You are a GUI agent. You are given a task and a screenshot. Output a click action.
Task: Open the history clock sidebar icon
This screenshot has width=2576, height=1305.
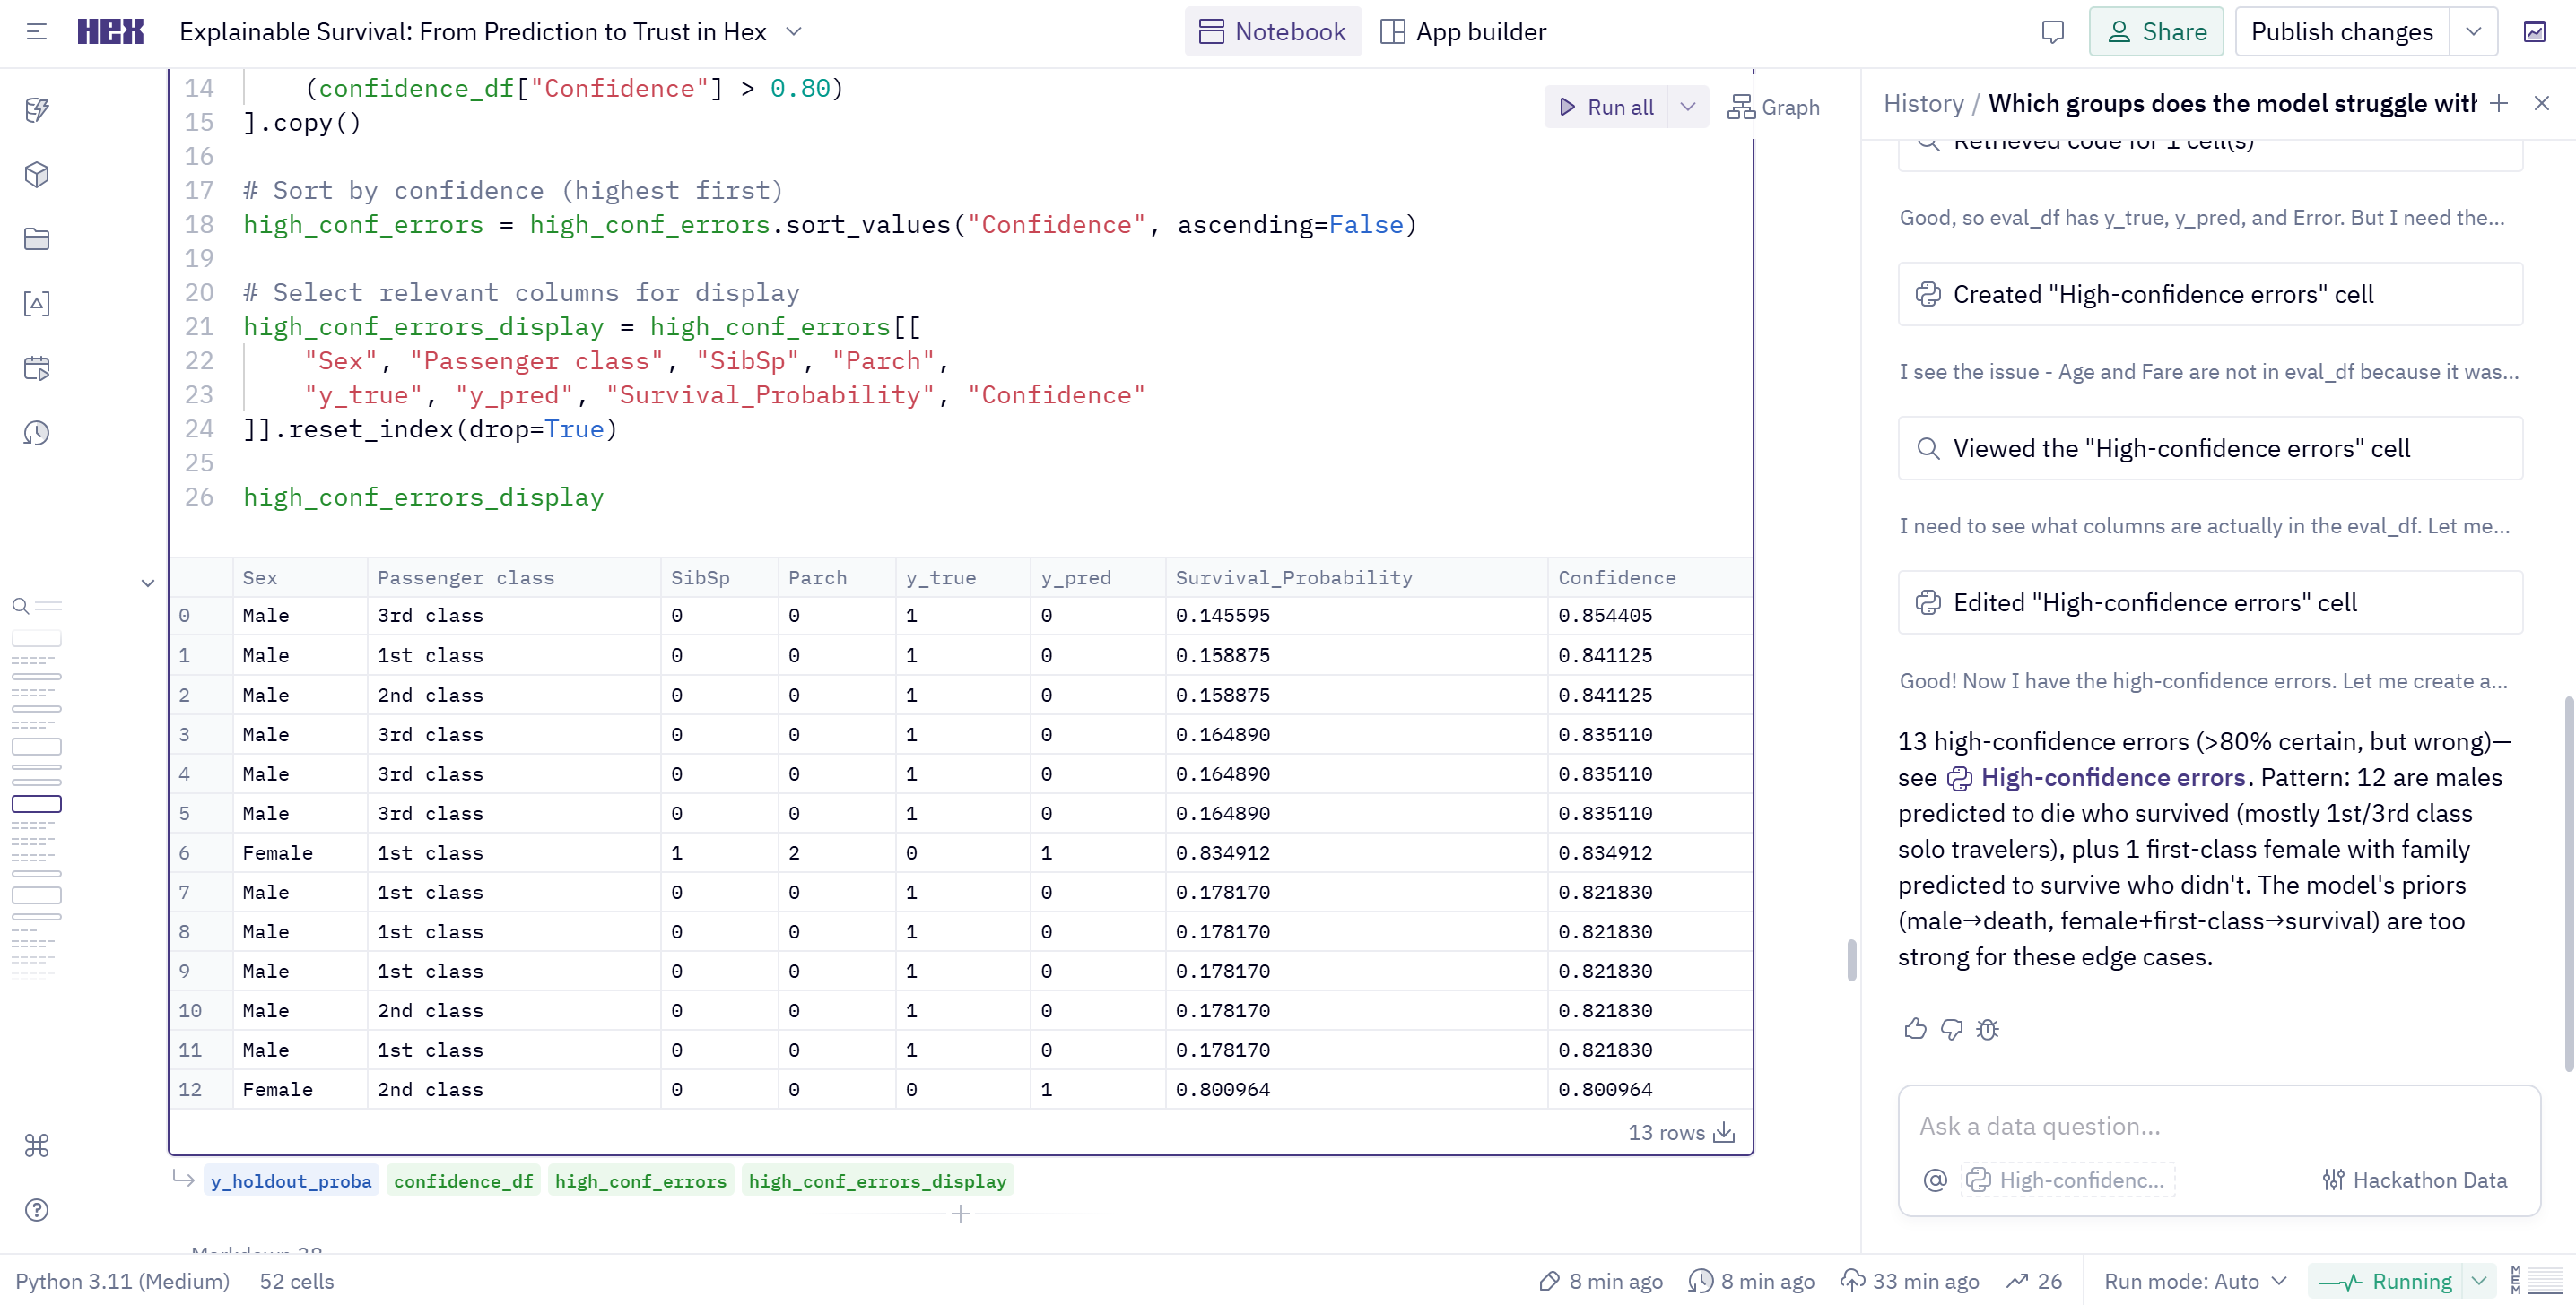point(37,433)
